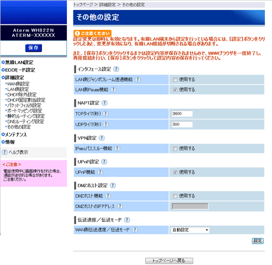Click TCPタイマ input field with 3600
Viewport: 272px width, 265px height.
point(182,114)
